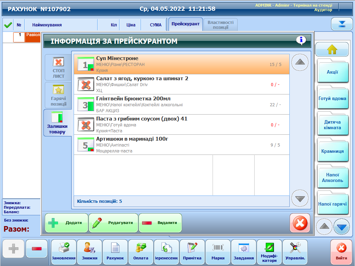Select Глінтвейн Брюнетка 200мл item

pyautogui.click(x=181, y=105)
